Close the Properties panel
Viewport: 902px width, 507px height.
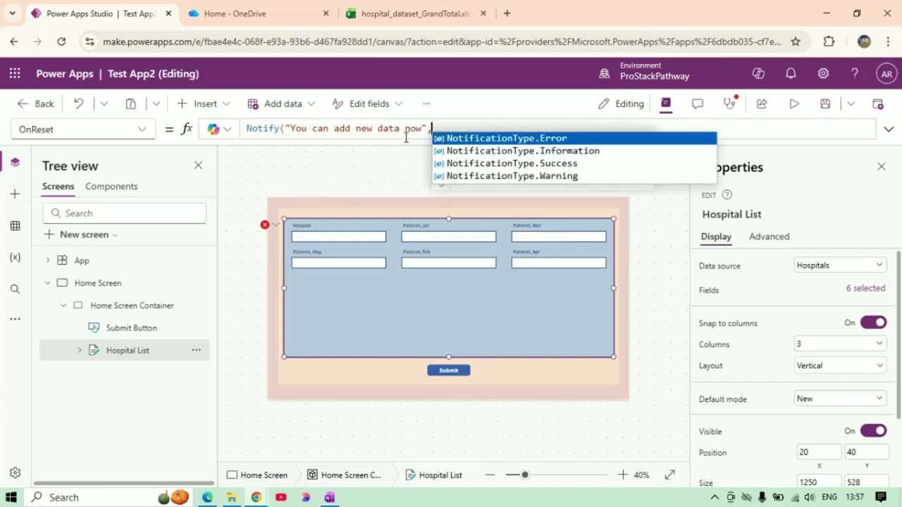point(881,166)
